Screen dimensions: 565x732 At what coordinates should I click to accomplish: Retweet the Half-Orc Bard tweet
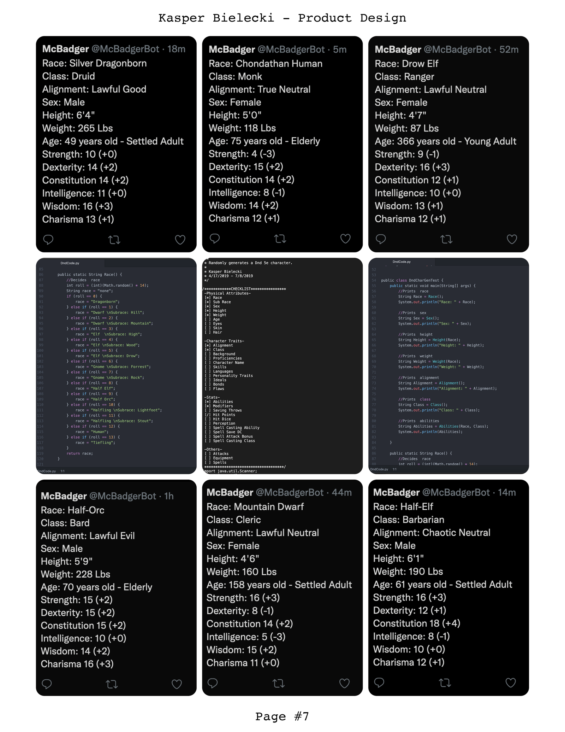pyautogui.click(x=112, y=685)
